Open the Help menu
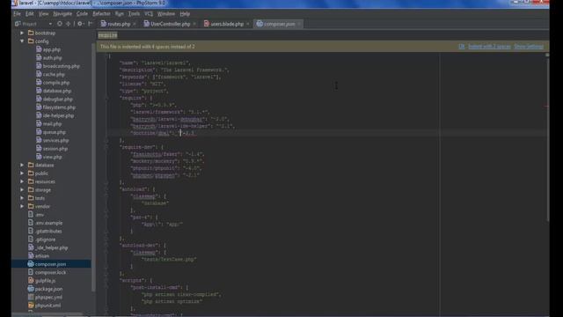 [x=185, y=14]
